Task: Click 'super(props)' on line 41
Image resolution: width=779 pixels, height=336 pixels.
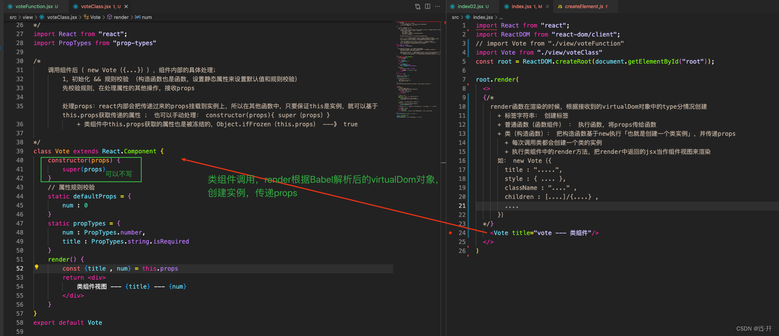Action: pyautogui.click(x=84, y=169)
